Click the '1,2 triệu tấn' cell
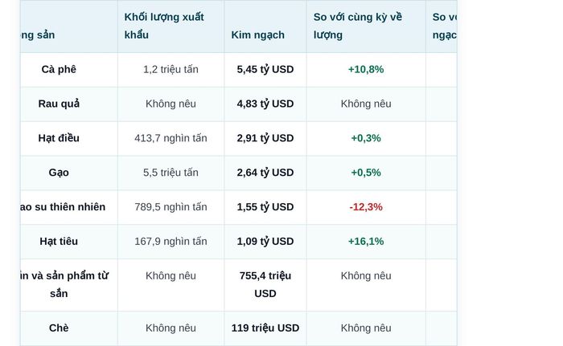563x346 pixels. click(171, 69)
